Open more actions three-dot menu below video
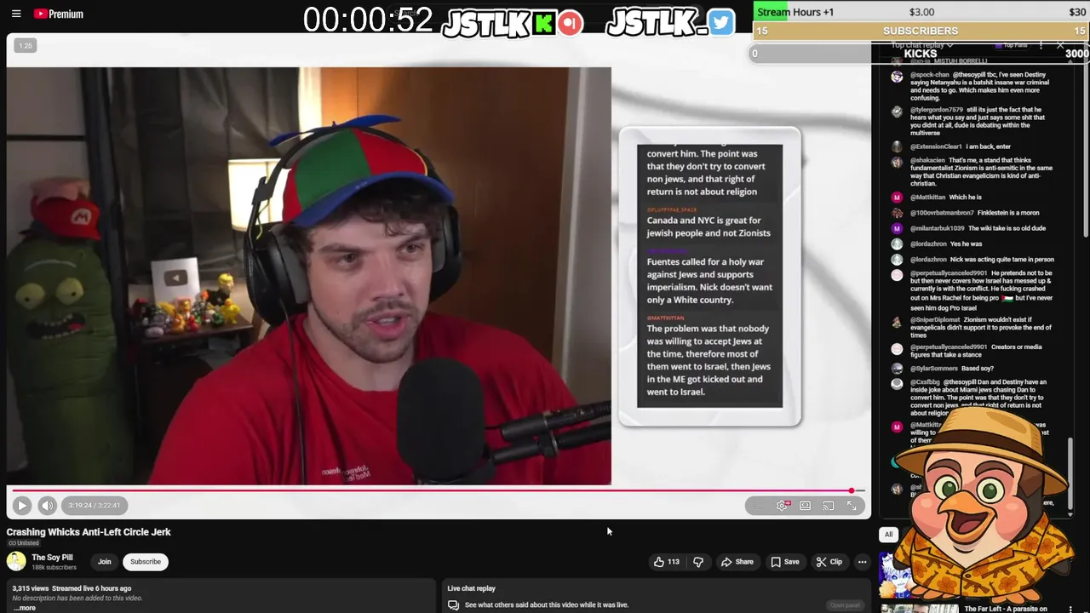This screenshot has width=1090, height=613. (x=862, y=562)
